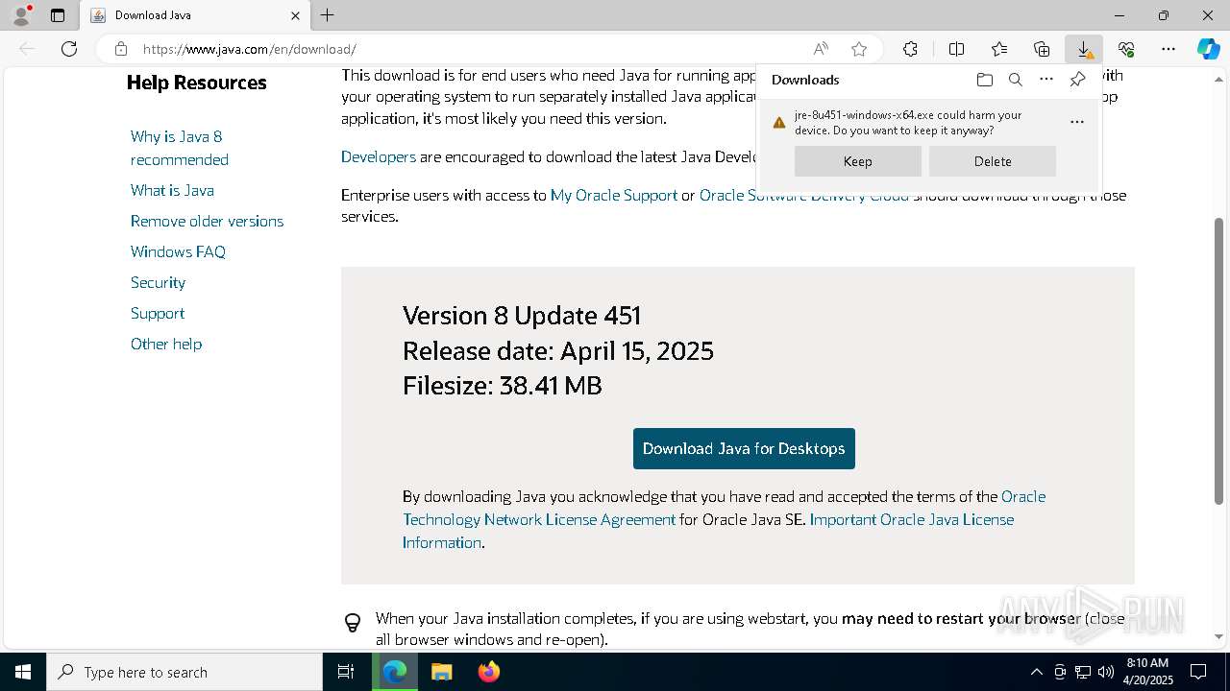Open network icon in system tray
Image resolution: width=1230 pixels, height=691 pixels.
tap(1083, 672)
